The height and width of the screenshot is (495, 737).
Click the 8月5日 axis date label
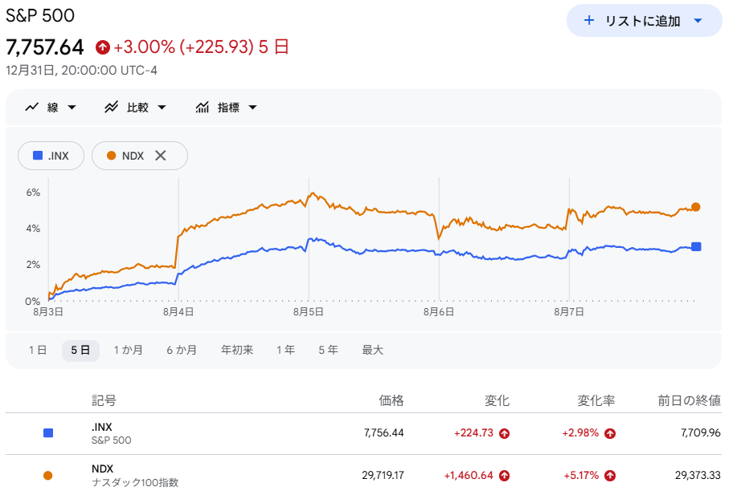coord(309,312)
